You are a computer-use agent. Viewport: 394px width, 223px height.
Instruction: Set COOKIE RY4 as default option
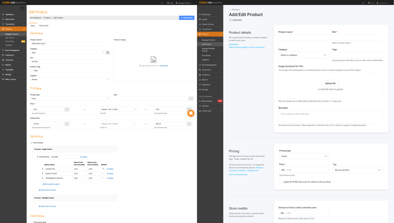click(x=103, y=169)
